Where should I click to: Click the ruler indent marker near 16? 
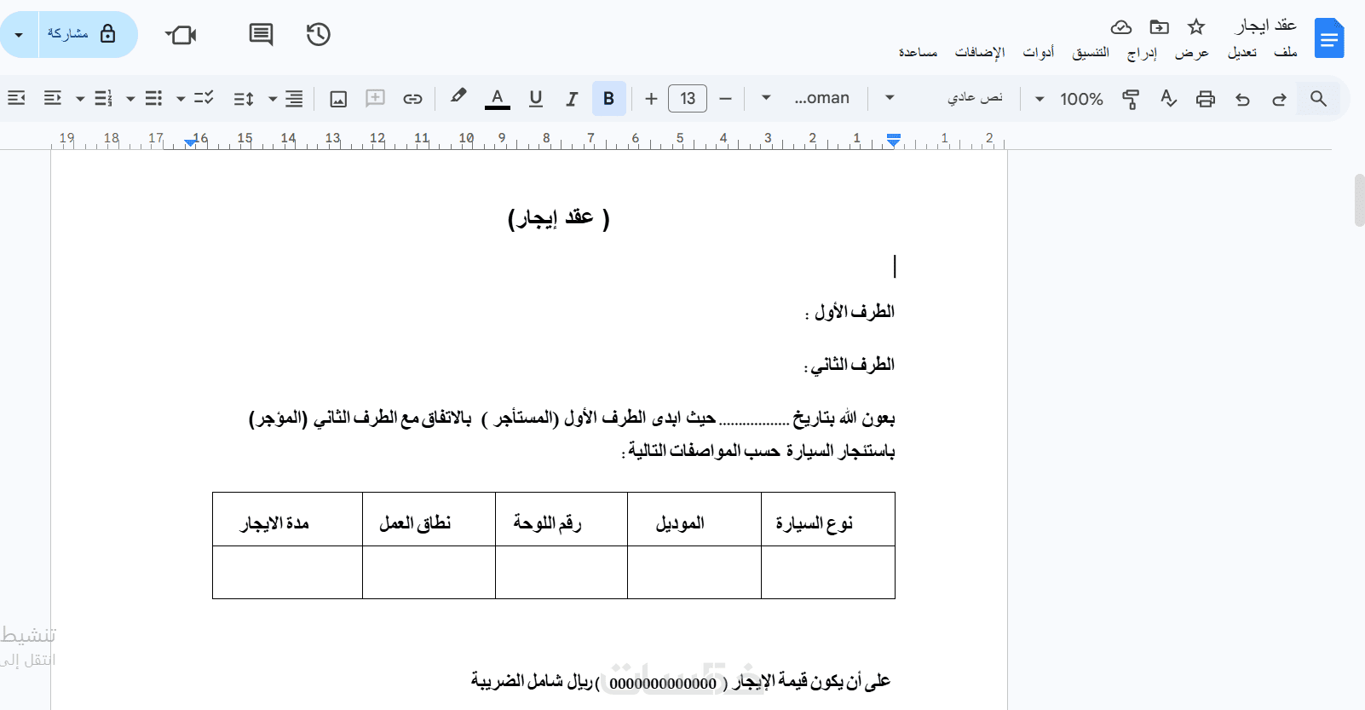point(190,143)
